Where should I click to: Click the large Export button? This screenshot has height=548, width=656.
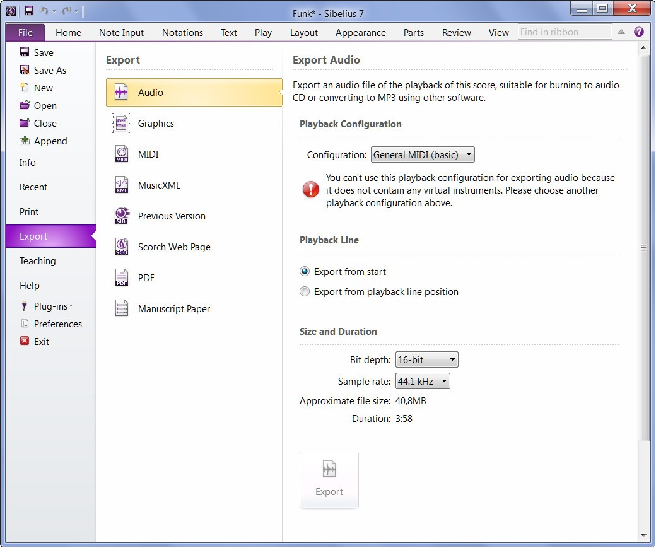329,481
